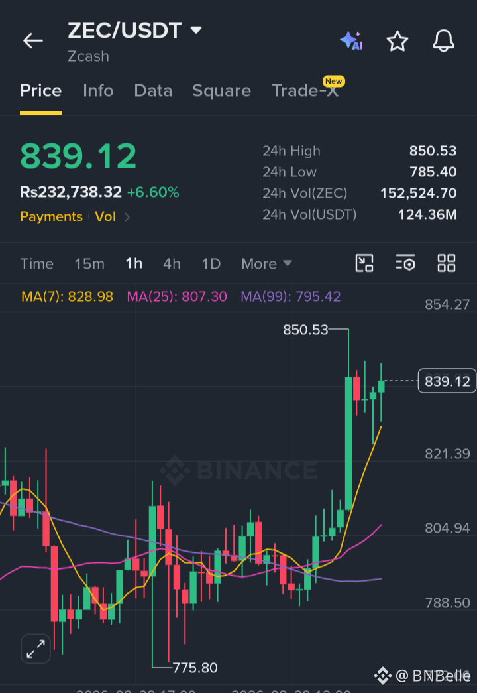
Task: Tap the MA(25): 807.30 indicator label
Action: [x=177, y=296]
